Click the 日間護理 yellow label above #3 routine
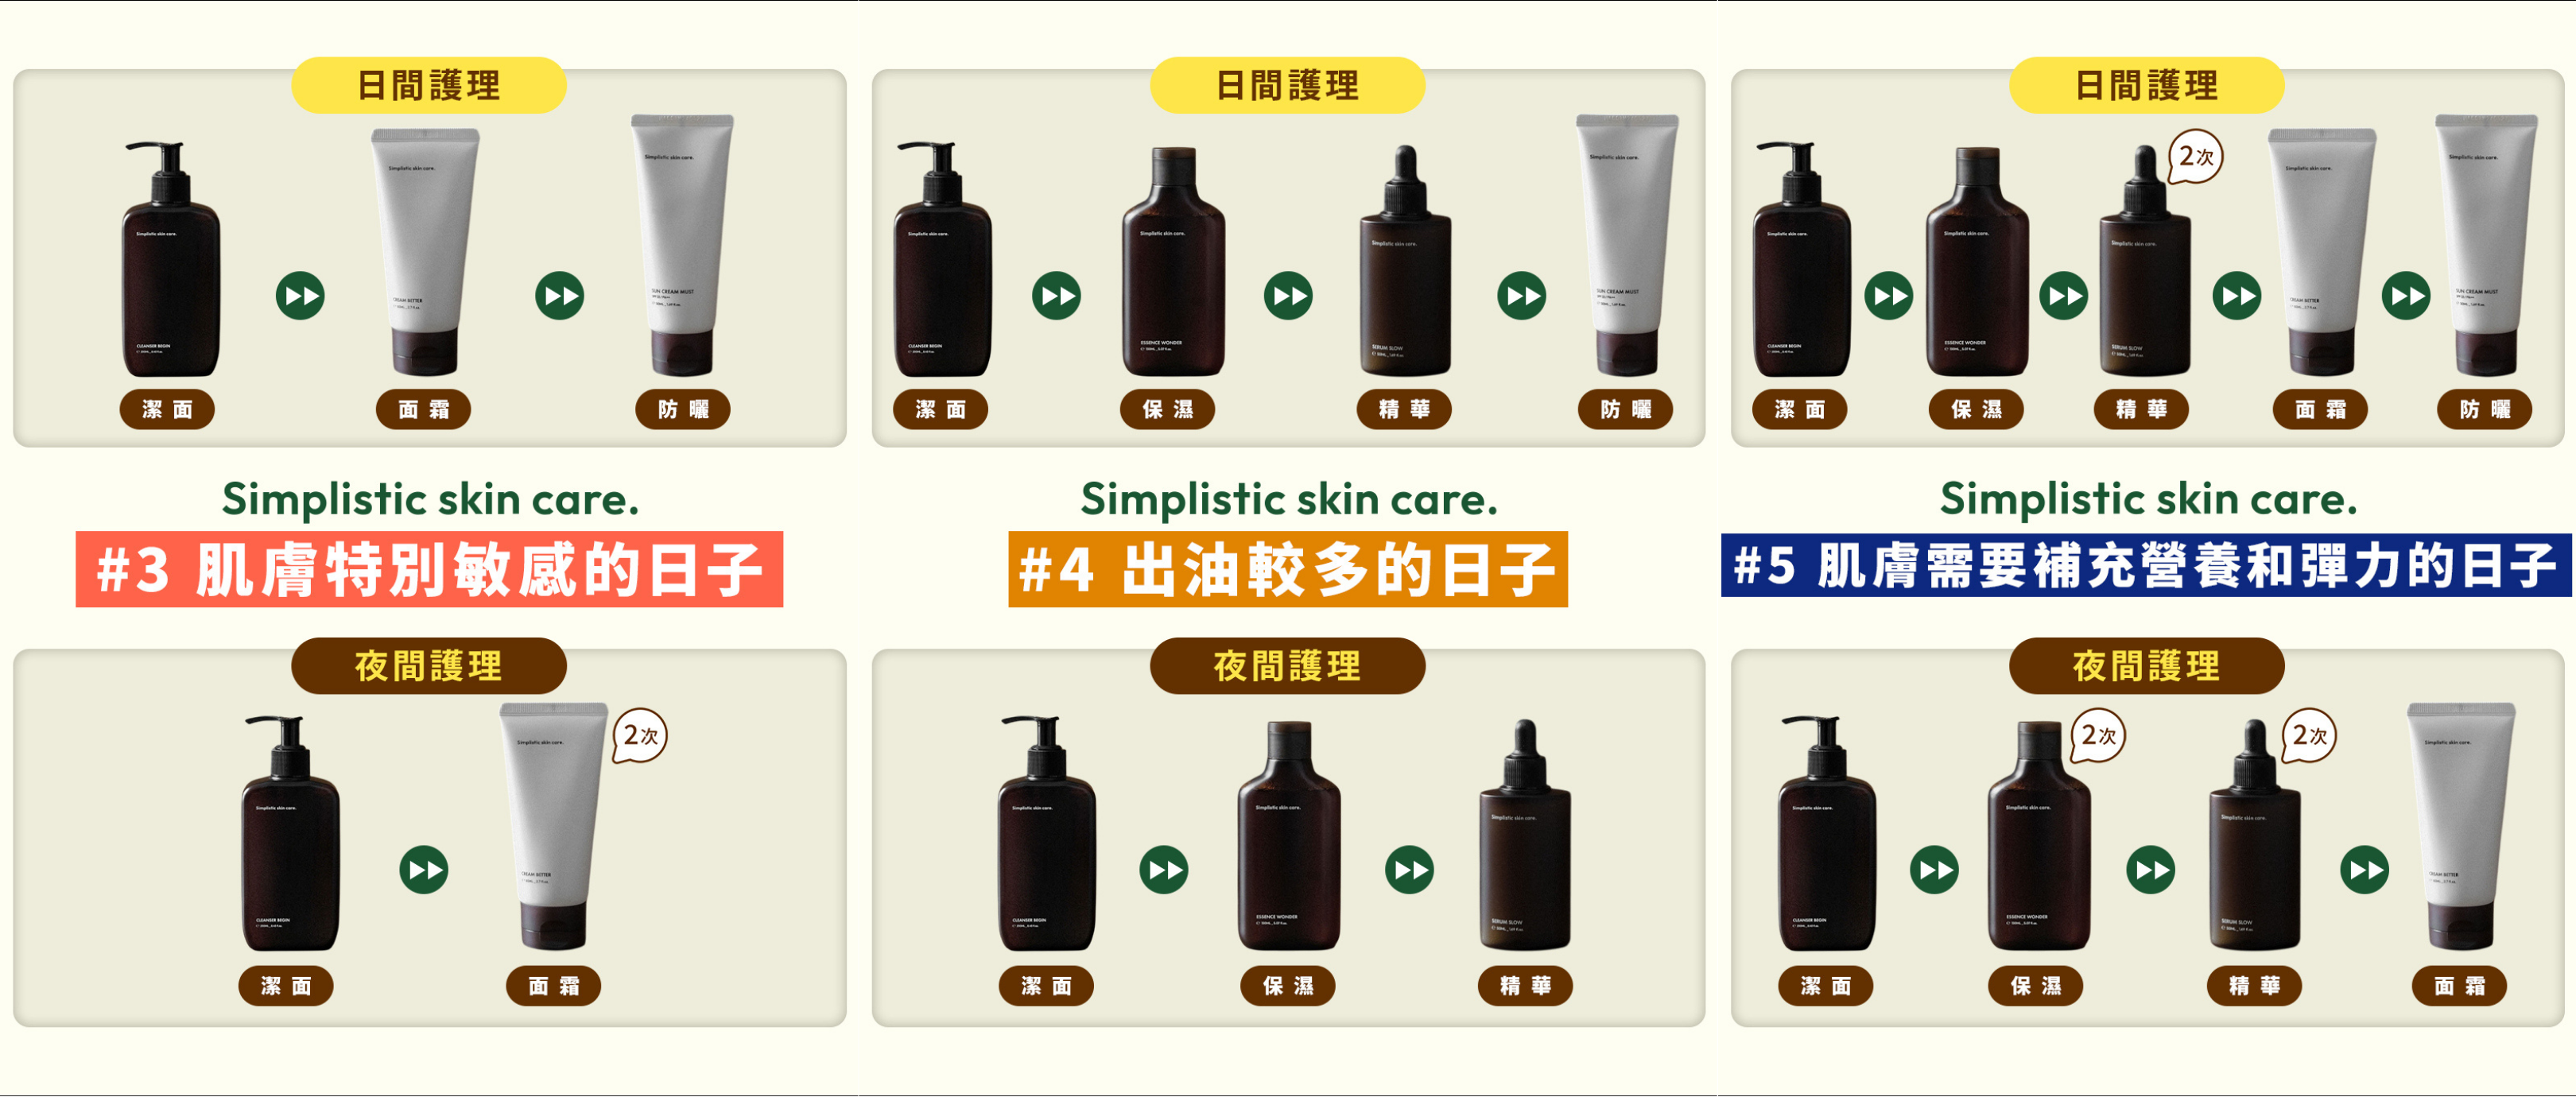This screenshot has height=1097, width=2576. coord(428,85)
